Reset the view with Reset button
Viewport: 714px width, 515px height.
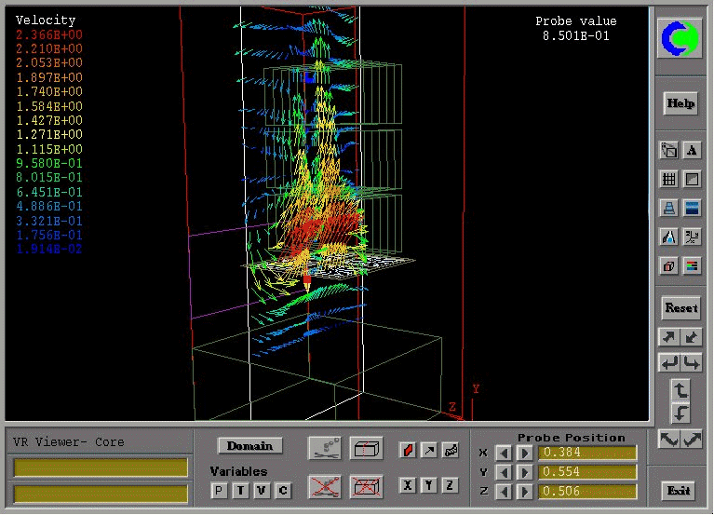pos(680,307)
